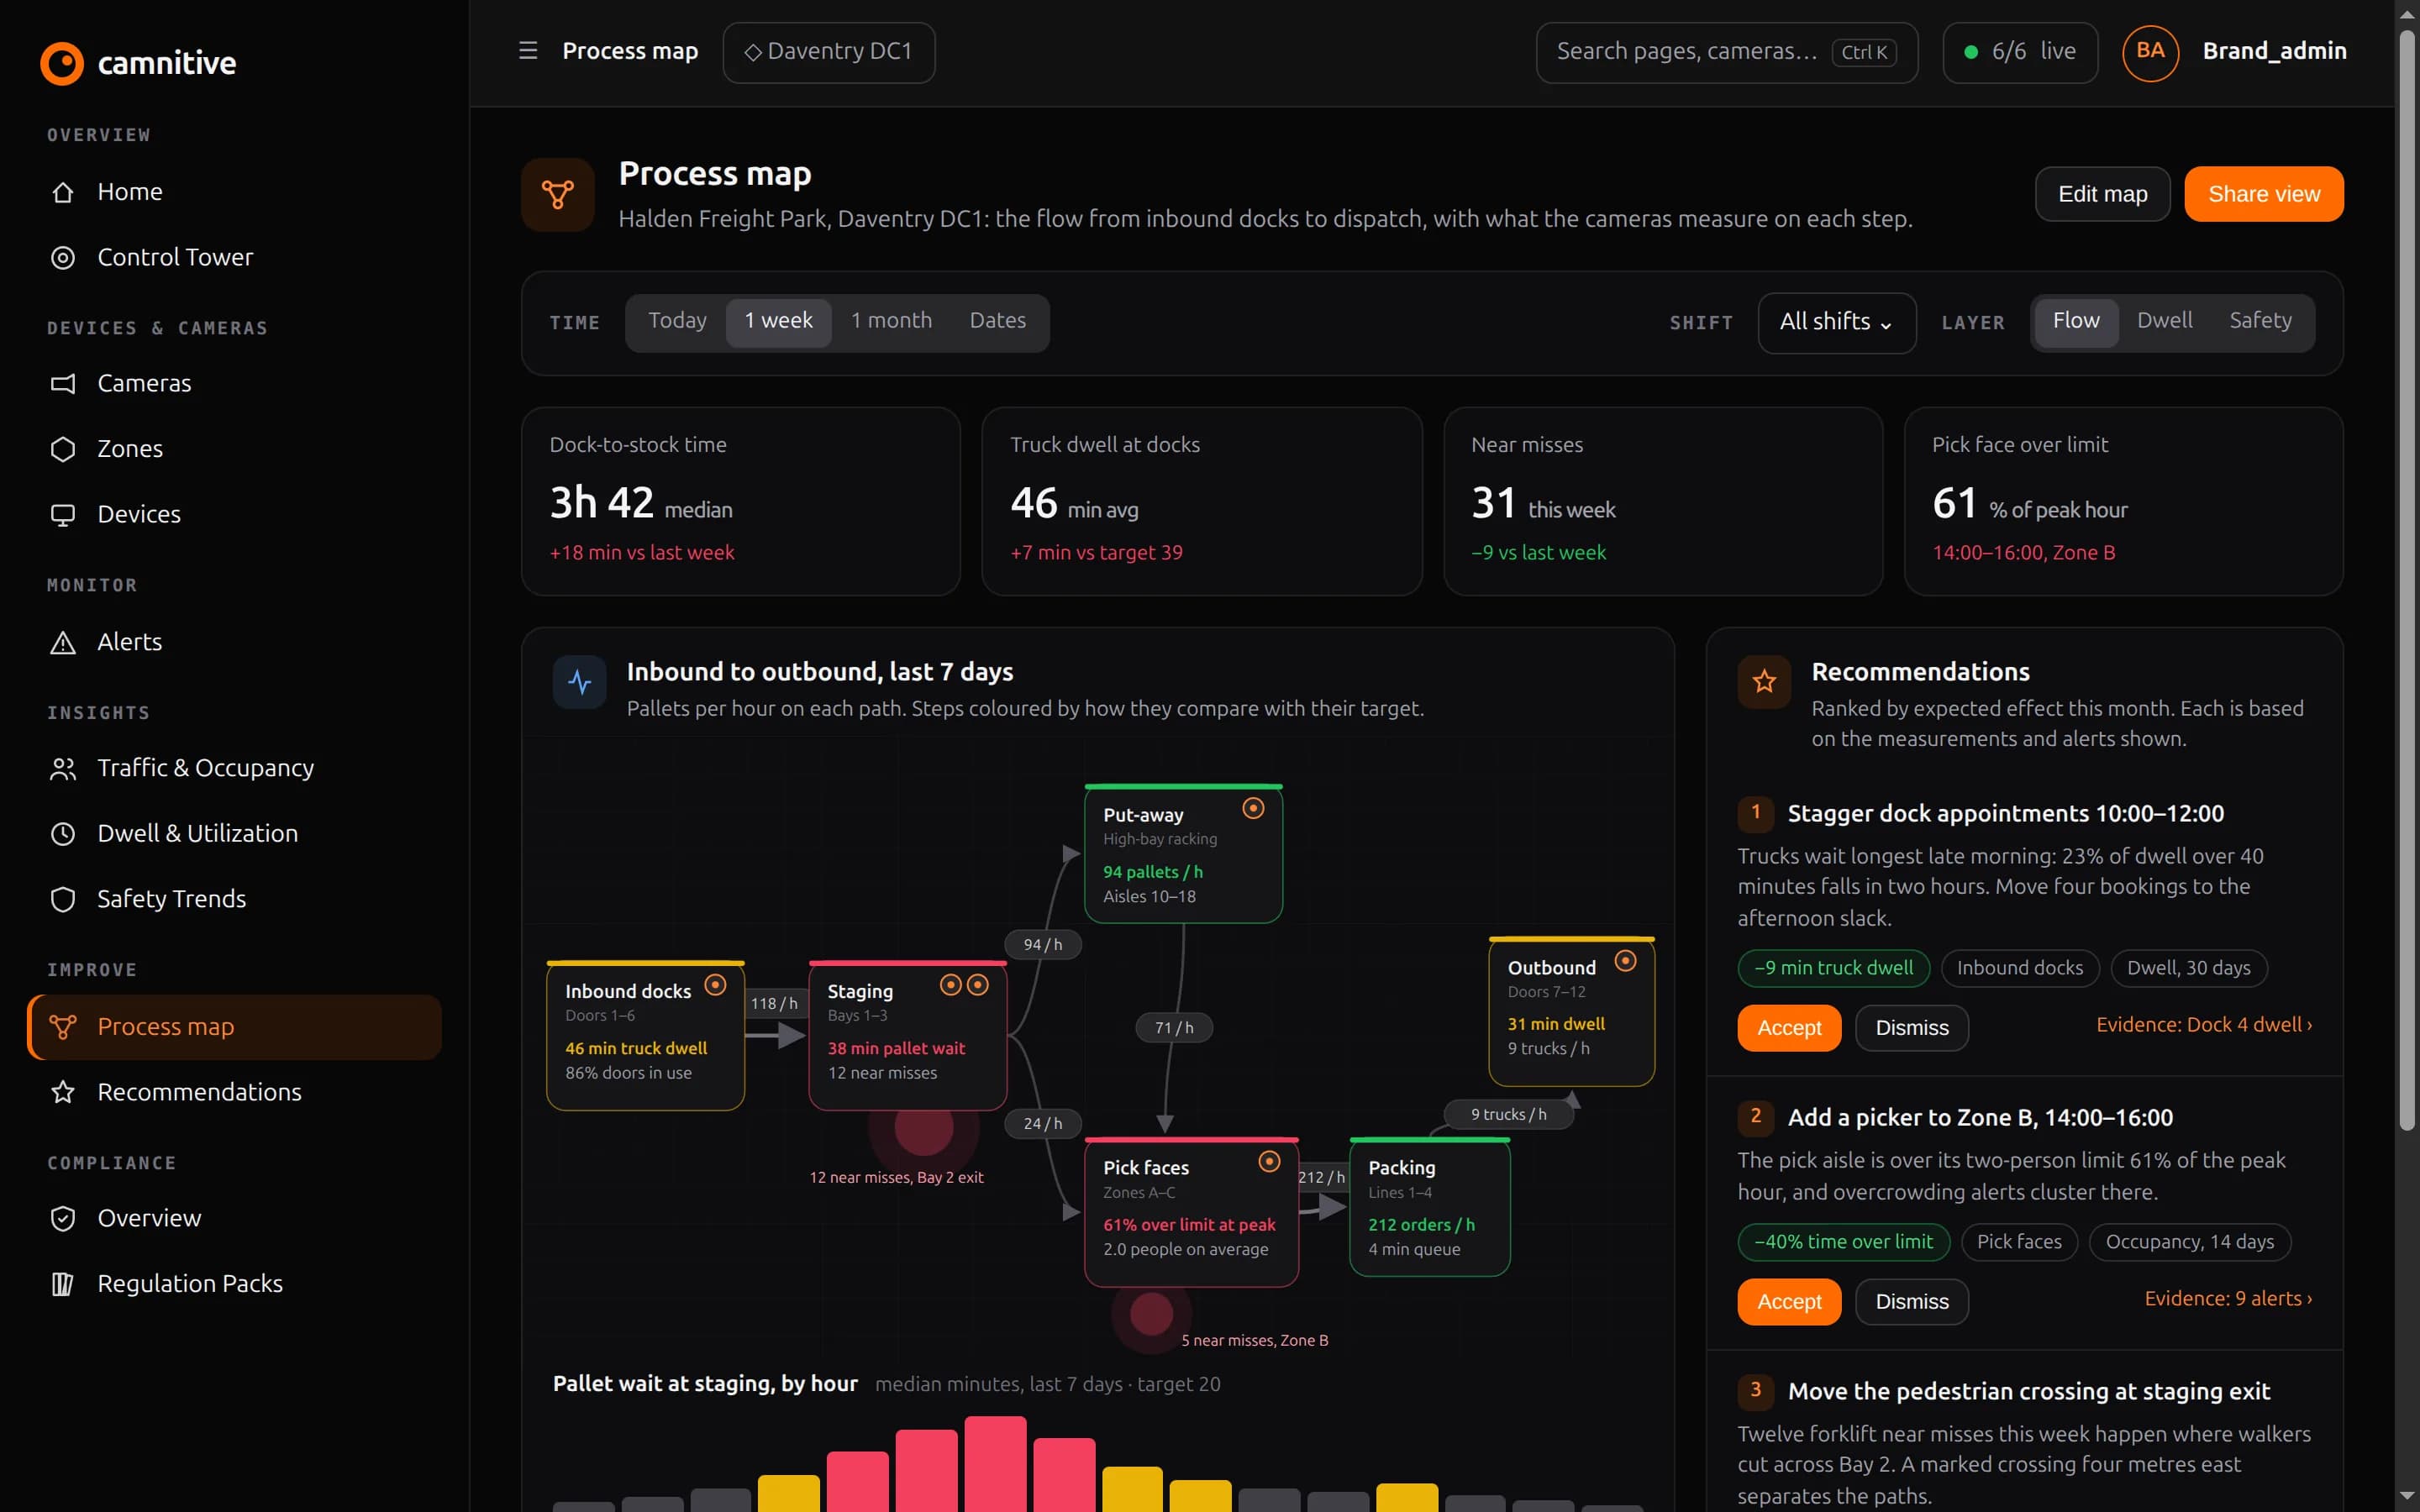This screenshot has width=2420, height=1512.
Task: Click camera marker on Inbound docks node
Action: (715, 985)
